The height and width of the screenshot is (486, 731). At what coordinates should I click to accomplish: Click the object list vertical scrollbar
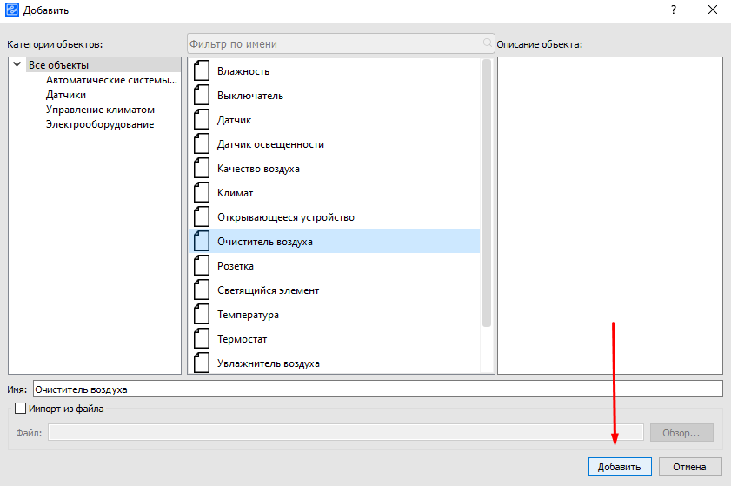[487, 191]
